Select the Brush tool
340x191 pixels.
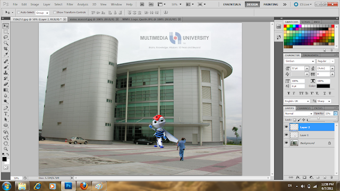coord(6,67)
